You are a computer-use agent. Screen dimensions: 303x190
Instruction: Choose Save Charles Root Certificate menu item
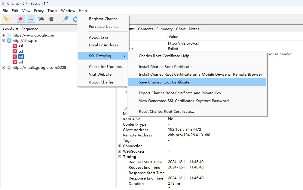tap(165, 82)
